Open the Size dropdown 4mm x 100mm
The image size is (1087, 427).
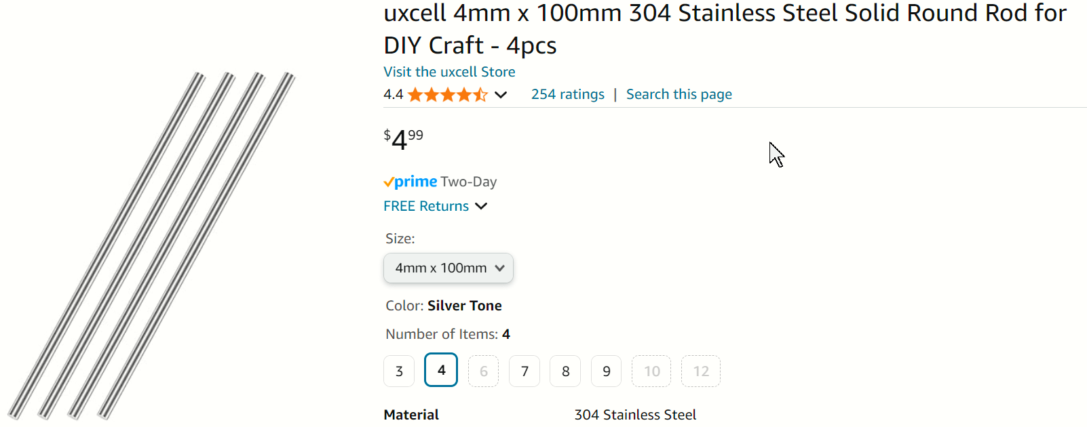[449, 268]
